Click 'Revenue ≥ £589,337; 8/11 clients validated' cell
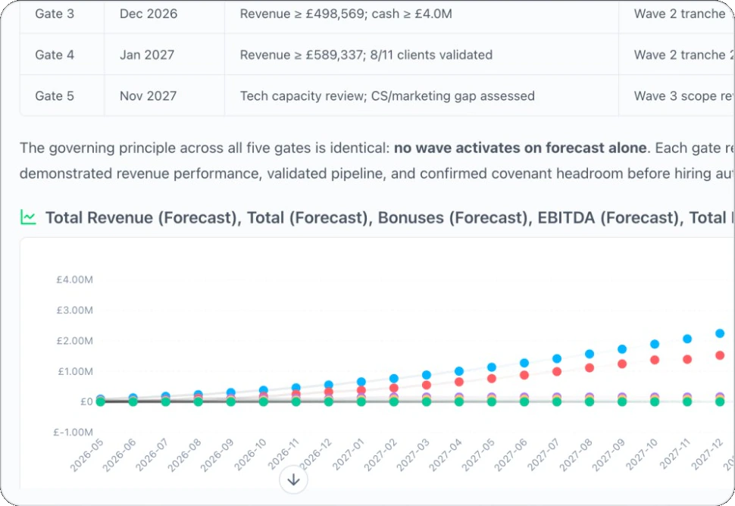This screenshot has width=735, height=506. [x=421, y=55]
